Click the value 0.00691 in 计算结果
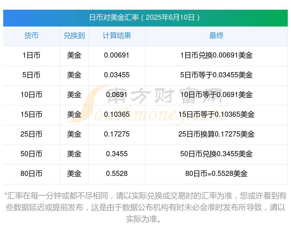This screenshot has height=229, width=291. pos(117,55)
